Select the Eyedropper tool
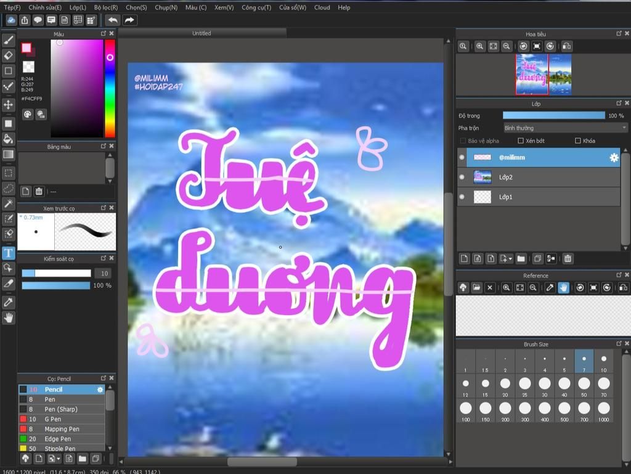631x474 pixels. pyautogui.click(x=9, y=302)
